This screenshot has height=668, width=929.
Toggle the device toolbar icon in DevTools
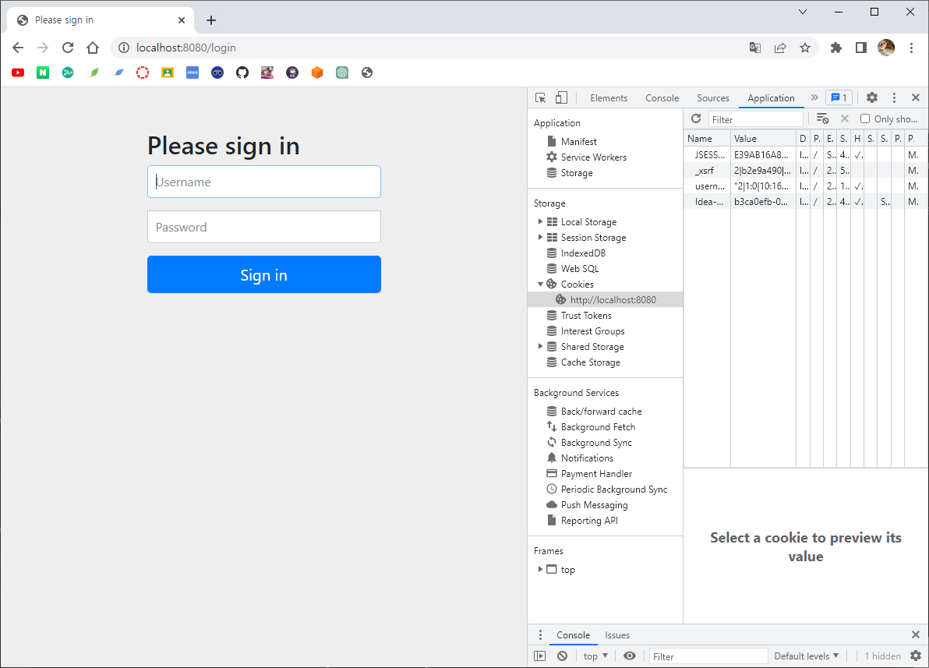pos(561,97)
